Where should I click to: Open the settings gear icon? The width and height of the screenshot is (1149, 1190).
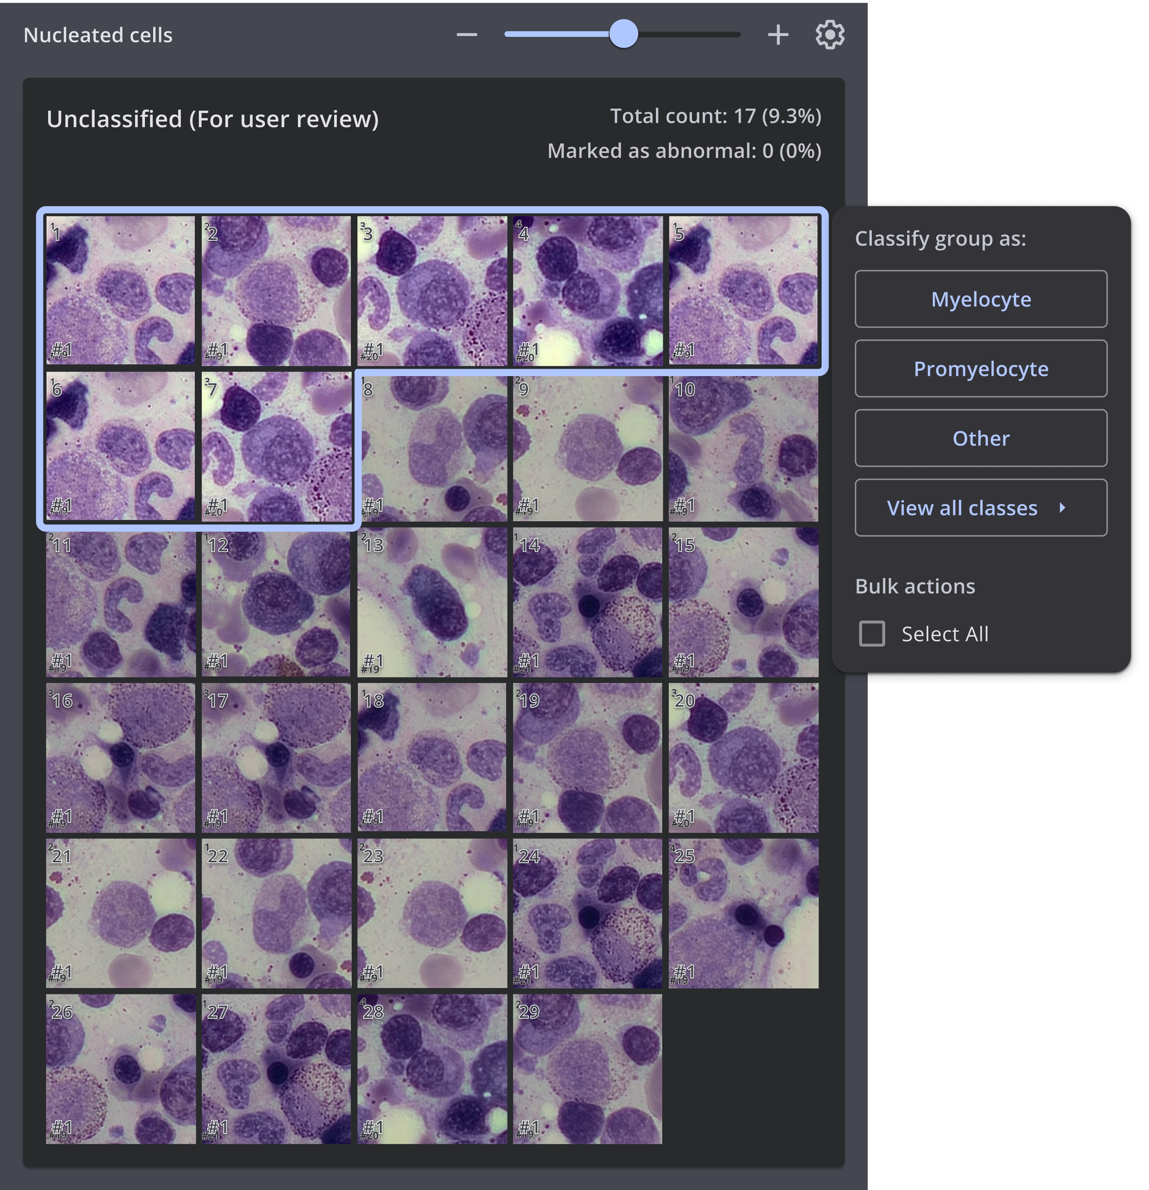tap(830, 35)
